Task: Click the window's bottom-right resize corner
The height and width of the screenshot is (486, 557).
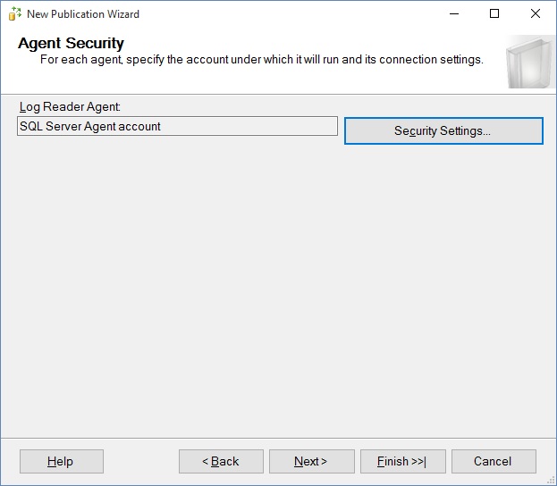Action: pos(553,482)
